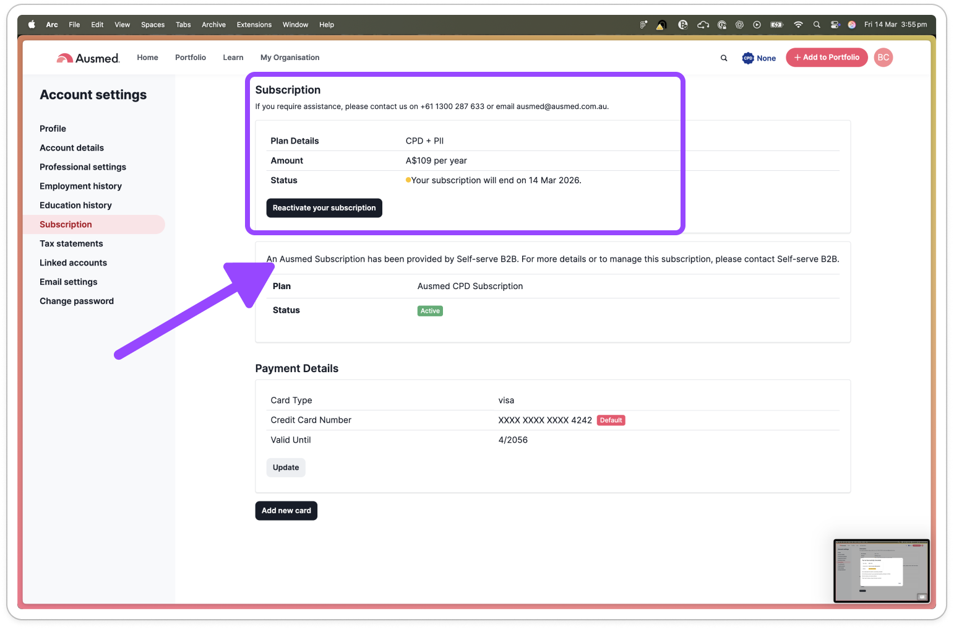
Task: Open the Learn page
Action: coord(233,58)
